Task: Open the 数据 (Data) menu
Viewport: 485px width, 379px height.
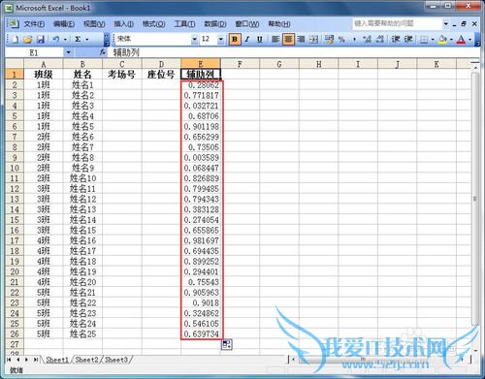Action: tap(215, 24)
